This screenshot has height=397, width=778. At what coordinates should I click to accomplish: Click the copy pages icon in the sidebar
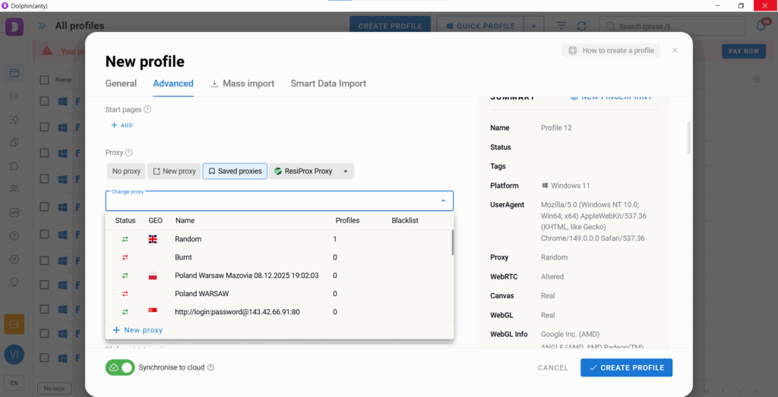[x=14, y=142]
